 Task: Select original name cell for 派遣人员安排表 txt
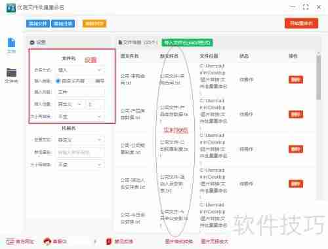tap(133, 183)
